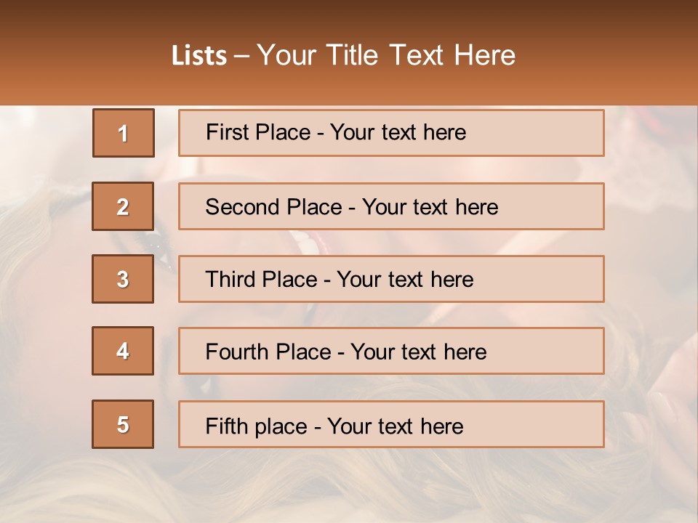Click the background photo below the list
This screenshot has width=698, height=523.
[x=349, y=487]
